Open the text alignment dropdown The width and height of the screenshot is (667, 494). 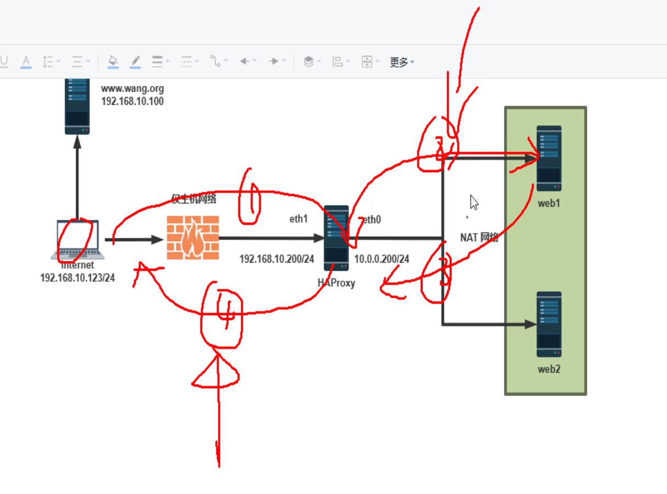point(81,61)
